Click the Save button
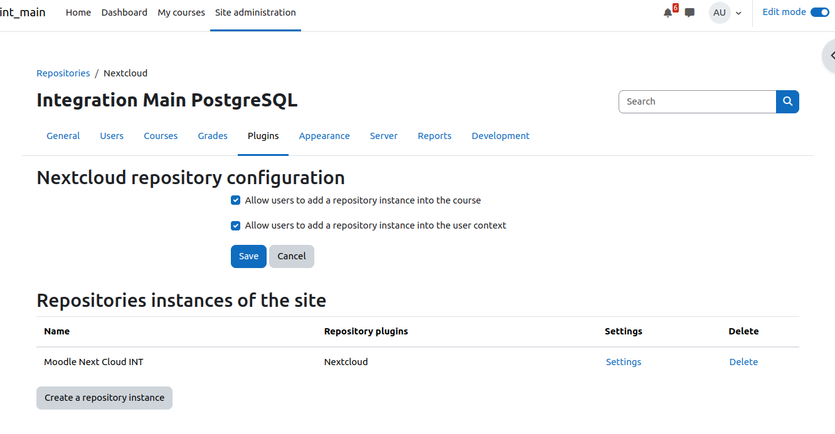The width and height of the screenshot is (835, 434). point(248,256)
